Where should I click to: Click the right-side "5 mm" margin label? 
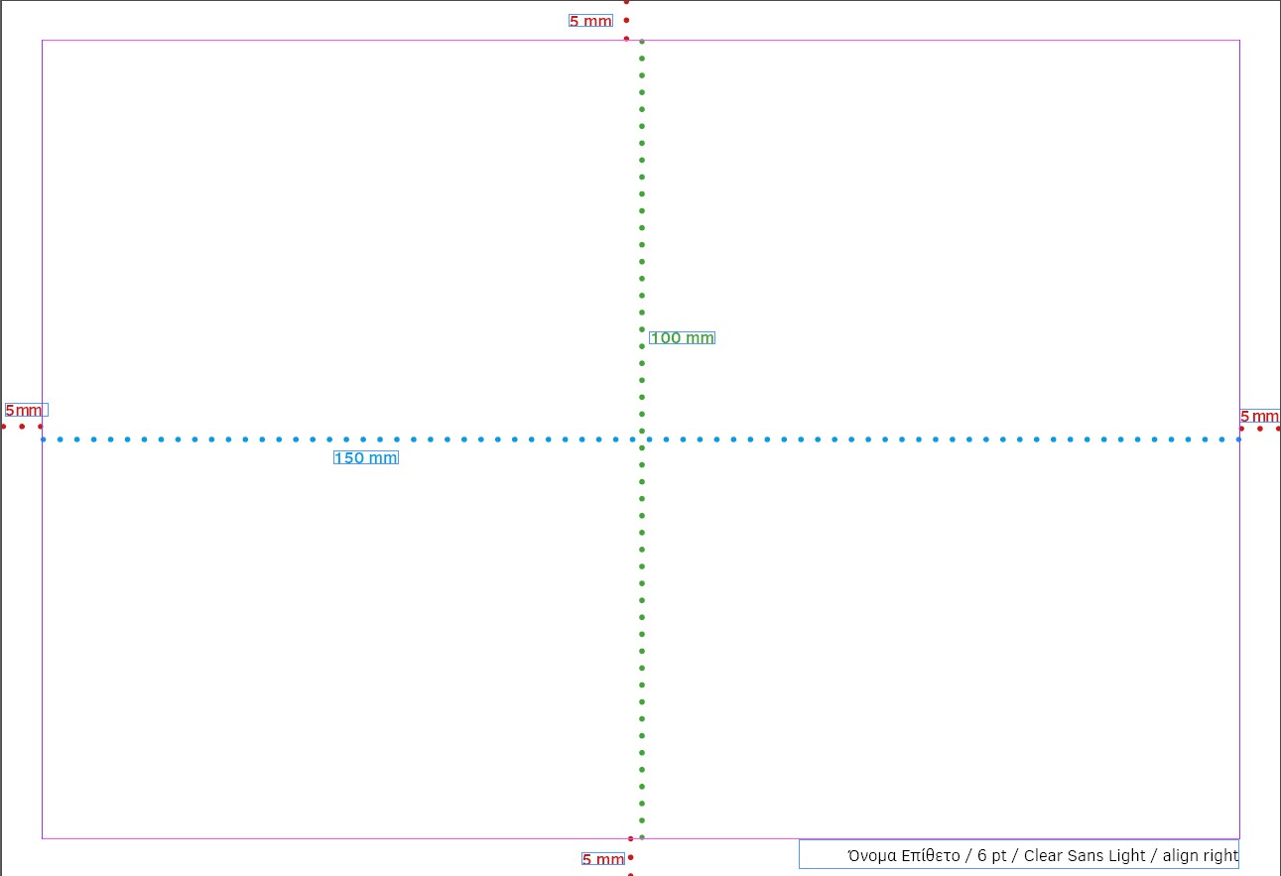(1259, 417)
